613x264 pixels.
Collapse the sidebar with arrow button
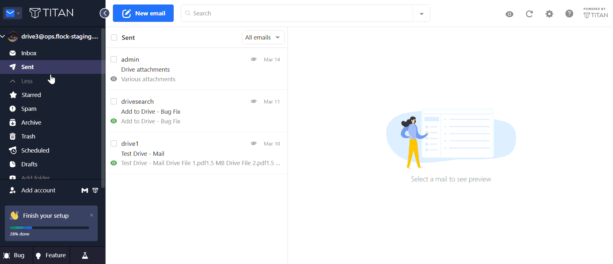pyautogui.click(x=105, y=13)
